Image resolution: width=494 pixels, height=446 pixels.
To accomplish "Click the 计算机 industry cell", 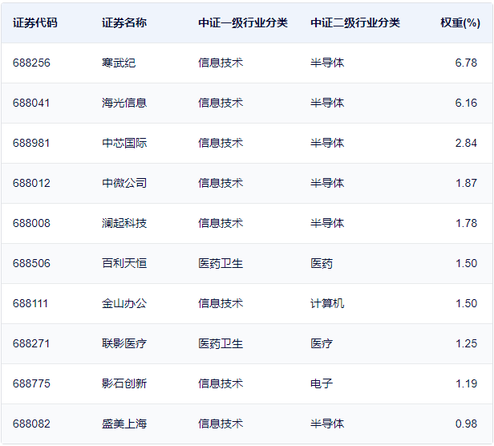I will tap(327, 303).
